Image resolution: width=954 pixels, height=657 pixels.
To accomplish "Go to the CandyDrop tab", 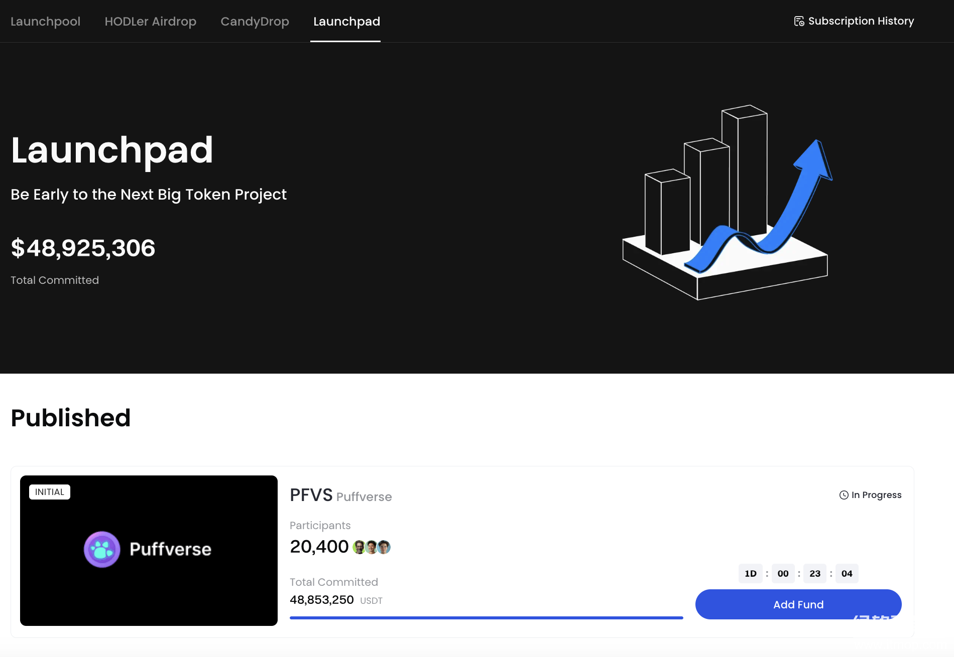I will pyautogui.click(x=255, y=21).
